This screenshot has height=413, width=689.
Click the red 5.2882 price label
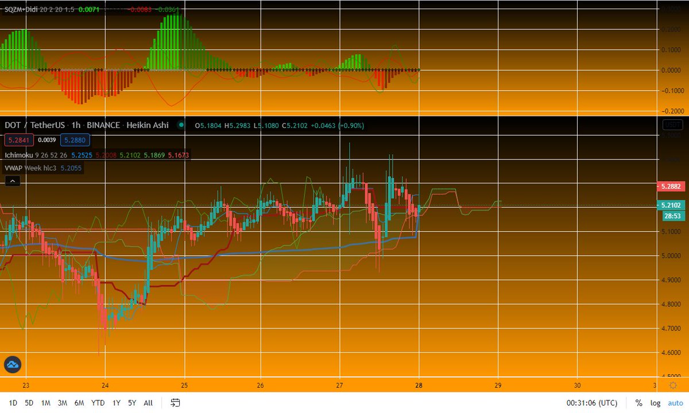tap(671, 187)
